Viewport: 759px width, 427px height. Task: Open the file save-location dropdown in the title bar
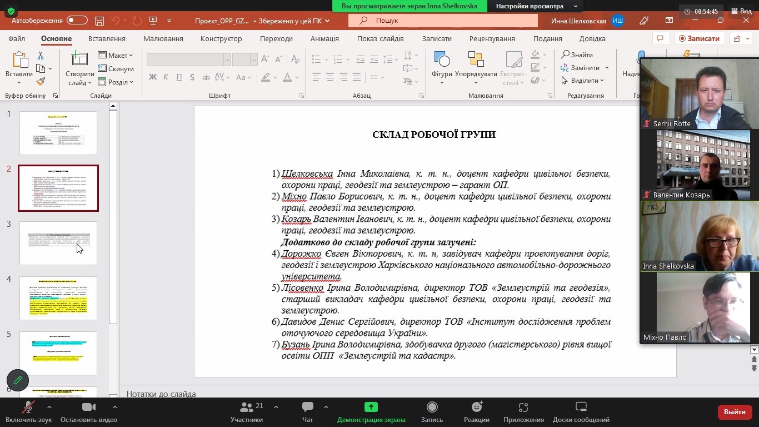327,21
